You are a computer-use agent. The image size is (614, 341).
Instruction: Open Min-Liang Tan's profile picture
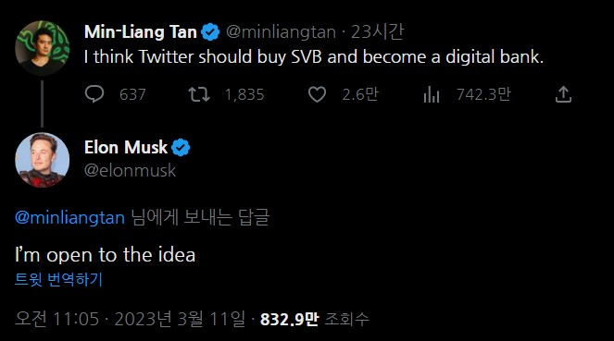click(43, 48)
